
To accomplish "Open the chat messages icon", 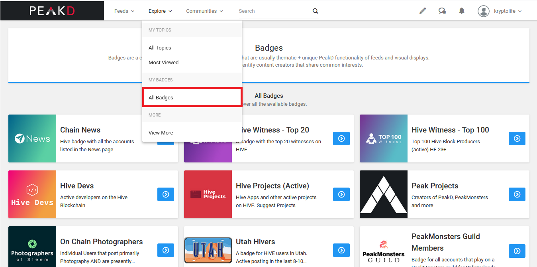I will tap(442, 11).
